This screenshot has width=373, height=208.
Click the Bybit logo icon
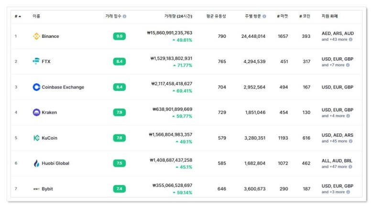[x=36, y=189]
